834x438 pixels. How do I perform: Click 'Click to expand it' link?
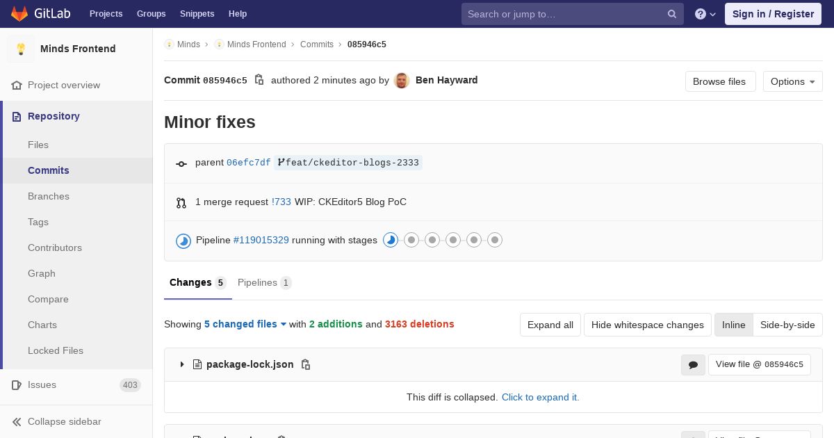click(540, 397)
